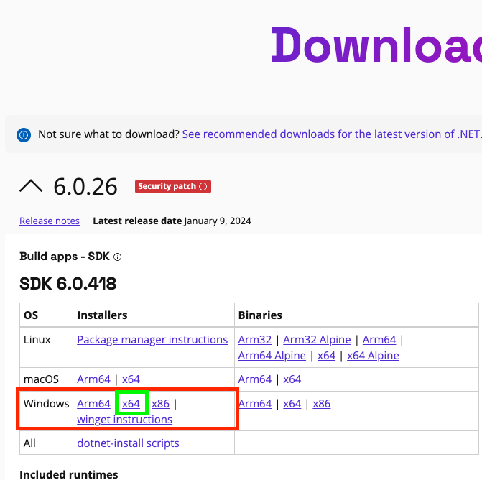This screenshot has height=480, width=482.
Task: Click info icon next to Build apps - SDK
Action: pyautogui.click(x=117, y=257)
